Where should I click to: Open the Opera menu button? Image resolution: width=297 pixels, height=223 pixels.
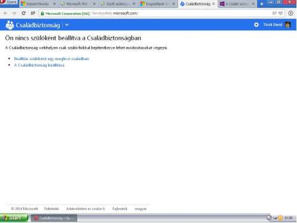(9, 2)
